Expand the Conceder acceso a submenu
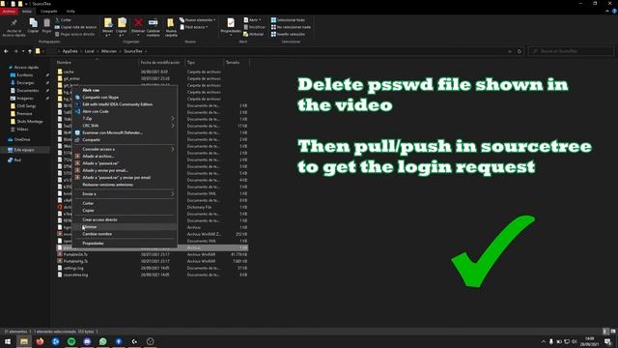Screen dimensions: 618x348 125,149
